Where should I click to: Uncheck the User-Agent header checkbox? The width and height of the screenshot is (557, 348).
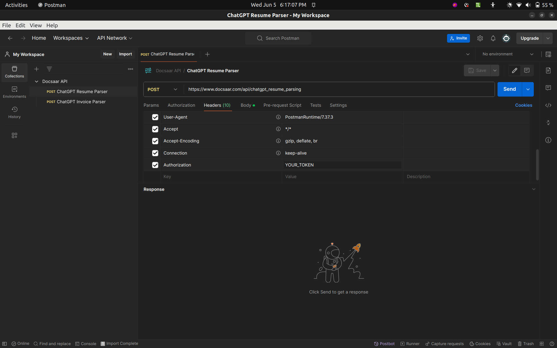pos(155,117)
